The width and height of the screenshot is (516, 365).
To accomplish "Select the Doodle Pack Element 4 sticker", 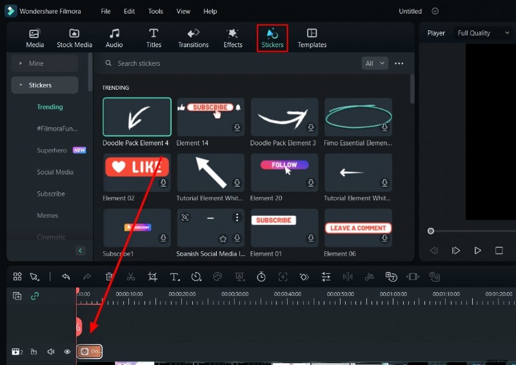I will pyautogui.click(x=137, y=117).
